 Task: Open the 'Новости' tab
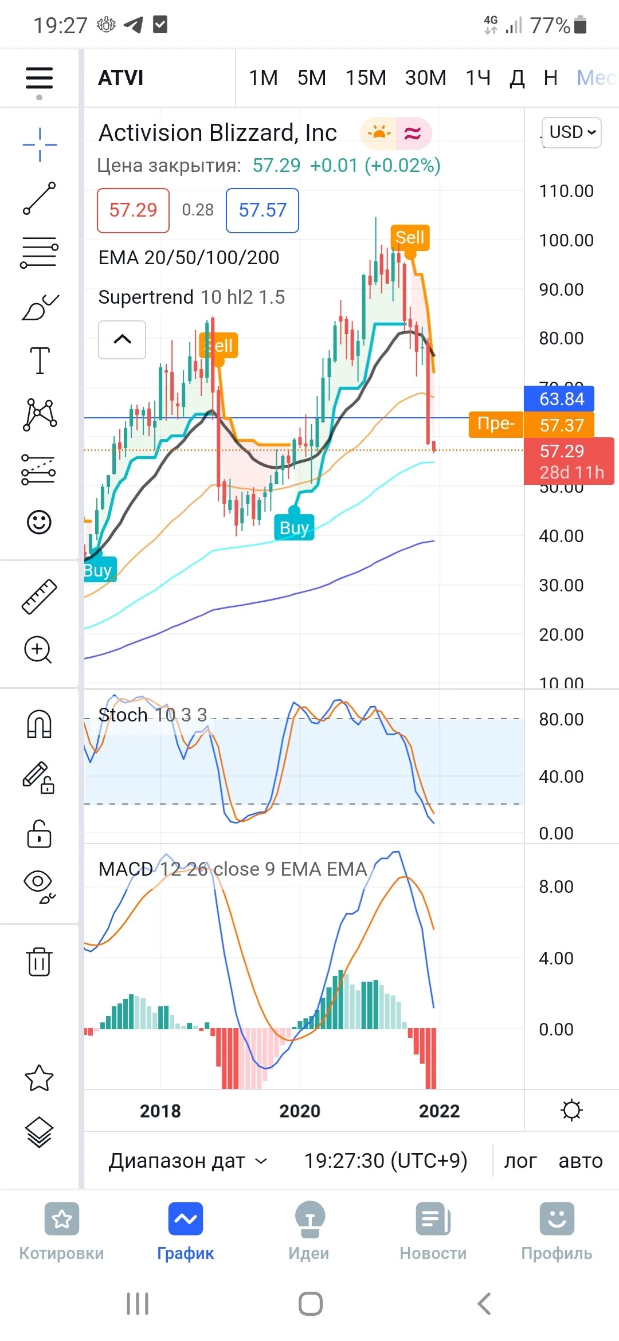click(x=433, y=1231)
